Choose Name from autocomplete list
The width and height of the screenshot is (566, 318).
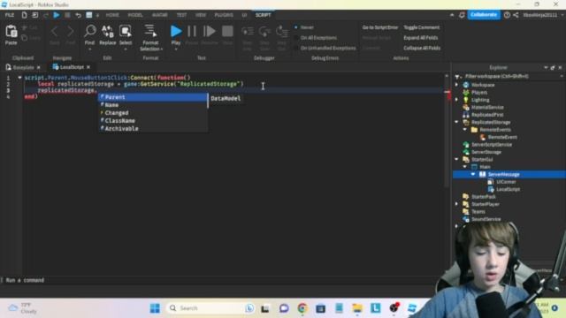pos(153,105)
